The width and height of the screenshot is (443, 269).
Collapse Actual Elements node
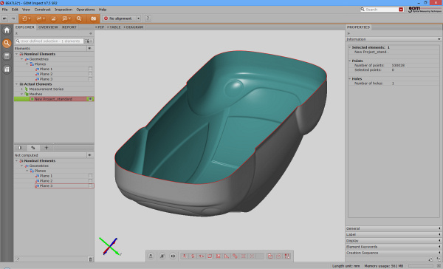click(x=17, y=84)
